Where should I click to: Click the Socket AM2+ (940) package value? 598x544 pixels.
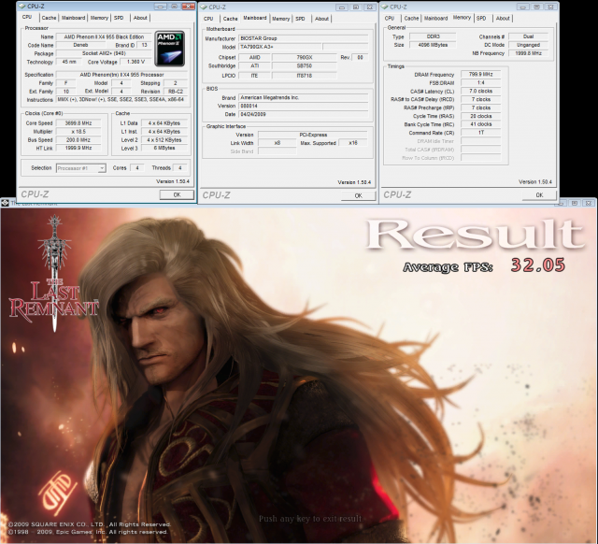[104, 53]
